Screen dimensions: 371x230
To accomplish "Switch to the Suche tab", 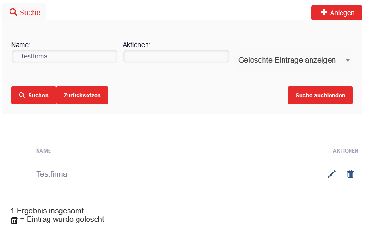I will point(25,12).
